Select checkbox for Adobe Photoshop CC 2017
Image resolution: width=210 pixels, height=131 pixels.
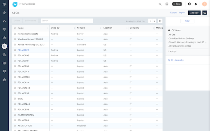click(x=15, y=44)
